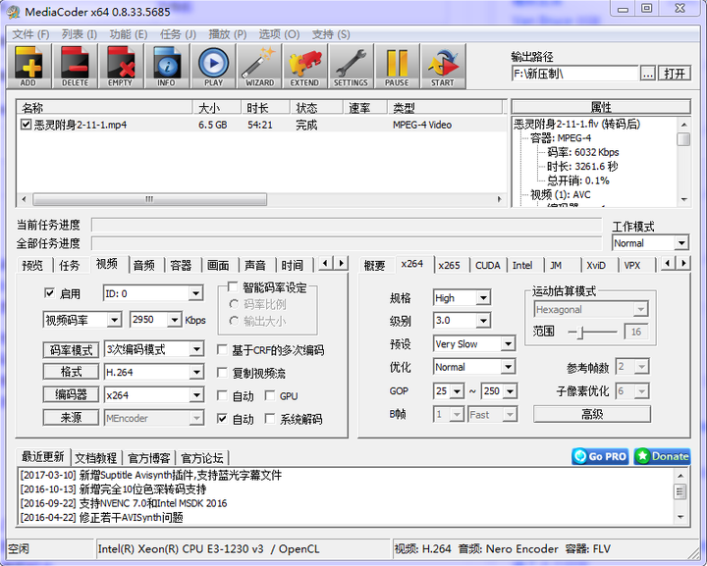
Task: Click the Donate badge
Action: coord(662,456)
